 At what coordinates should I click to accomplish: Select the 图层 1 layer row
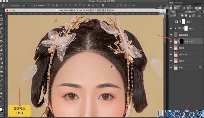[x=186, y=61]
